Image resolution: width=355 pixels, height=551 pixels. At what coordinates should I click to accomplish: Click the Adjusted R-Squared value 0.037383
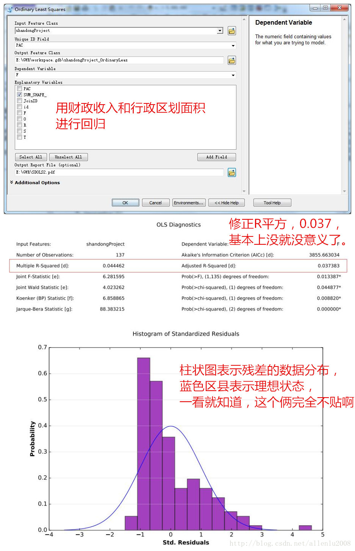328,266
